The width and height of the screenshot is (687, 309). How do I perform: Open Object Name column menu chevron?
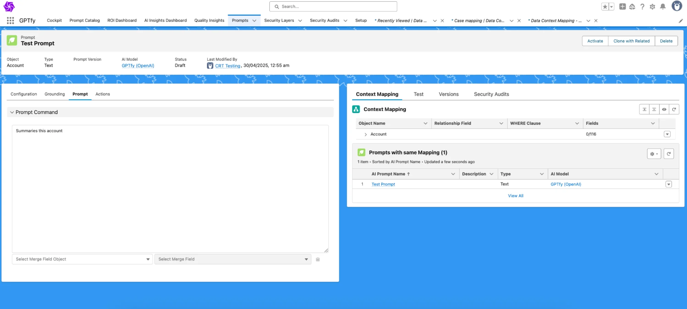point(425,123)
